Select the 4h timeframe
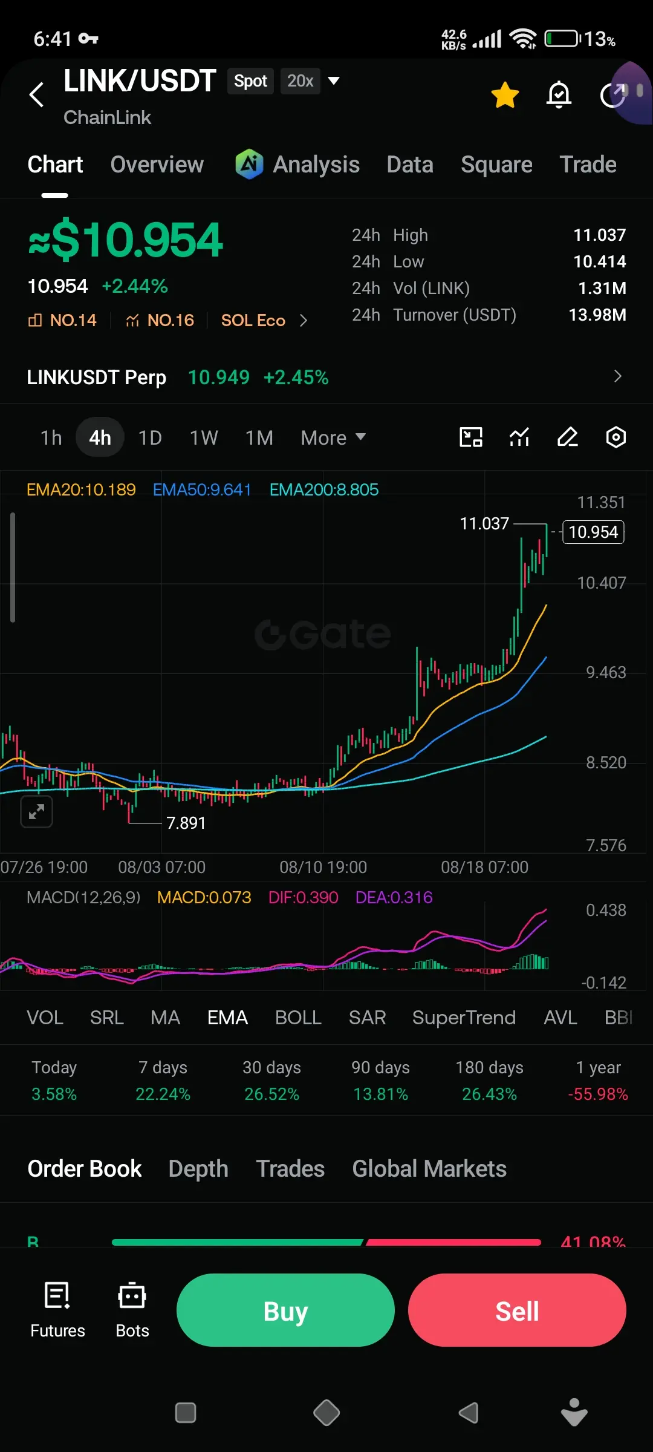 100,437
